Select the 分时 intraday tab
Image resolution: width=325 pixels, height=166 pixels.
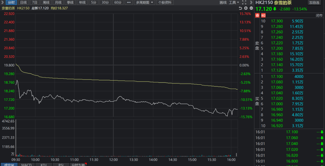click(11, 2)
